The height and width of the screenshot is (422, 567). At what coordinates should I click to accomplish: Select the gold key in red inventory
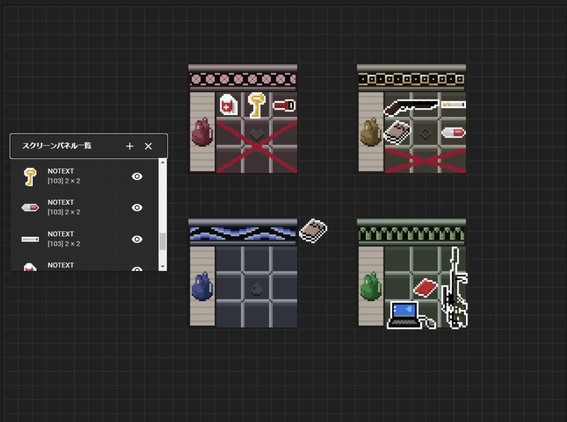257,105
